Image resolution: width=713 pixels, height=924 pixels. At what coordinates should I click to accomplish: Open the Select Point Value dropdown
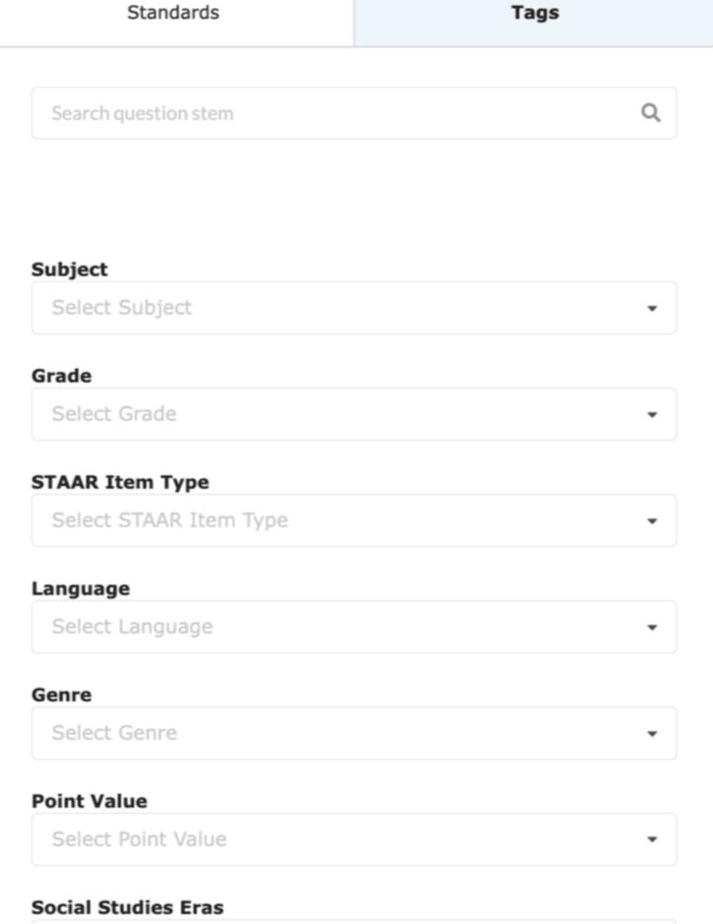coord(336,840)
